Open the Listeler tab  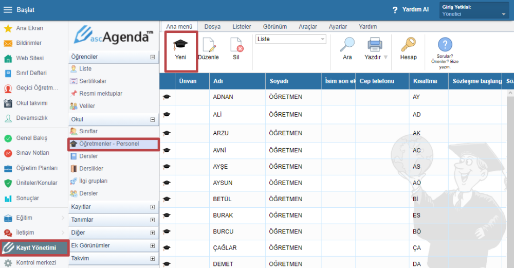point(242,27)
